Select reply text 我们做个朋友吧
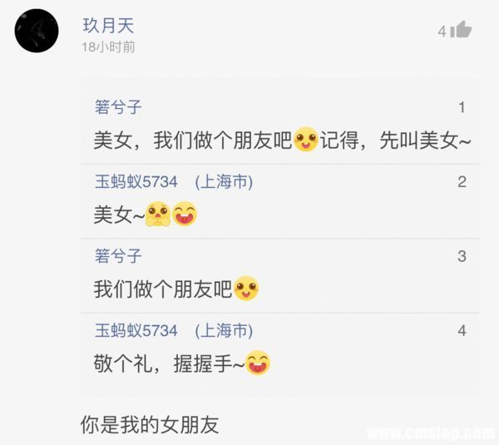This screenshot has width=499, height=445. click(x=163, y=289)
